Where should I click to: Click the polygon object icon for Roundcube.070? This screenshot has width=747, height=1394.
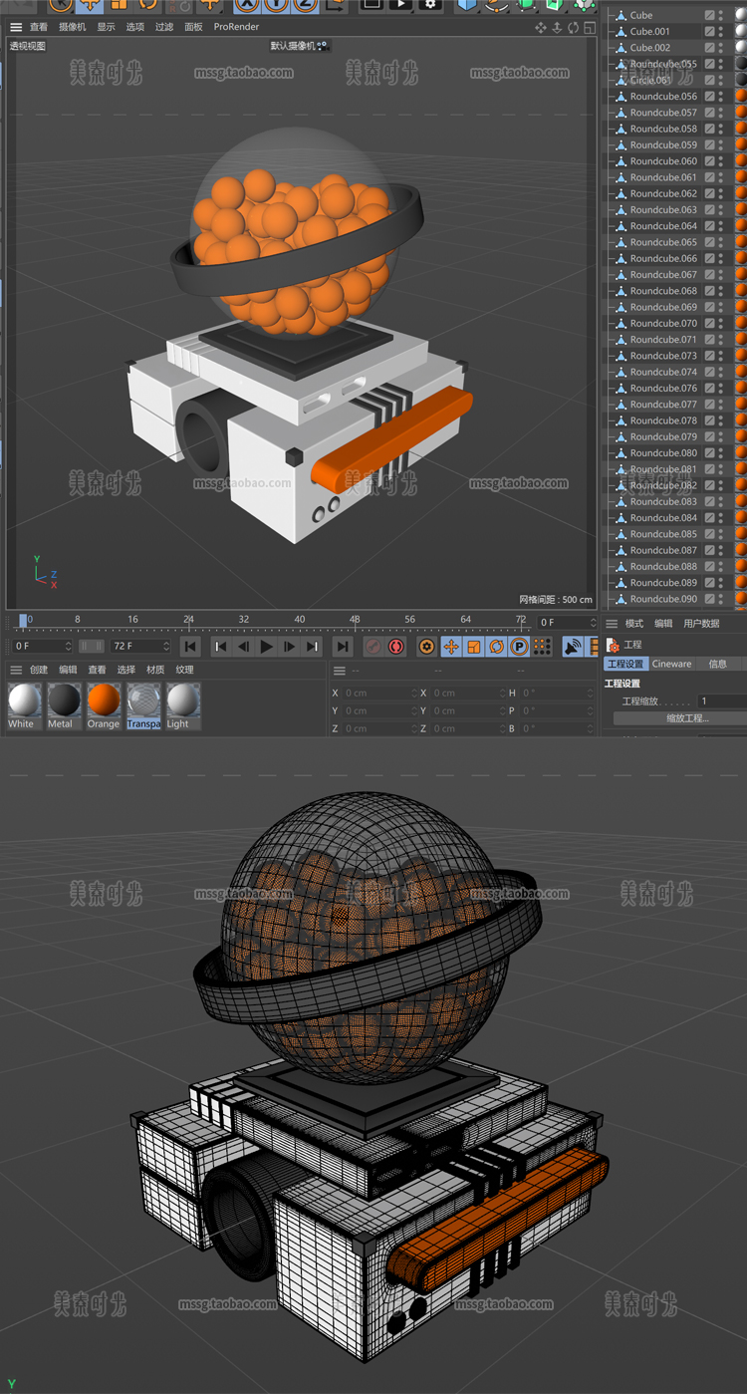click(x=622, y=323)
